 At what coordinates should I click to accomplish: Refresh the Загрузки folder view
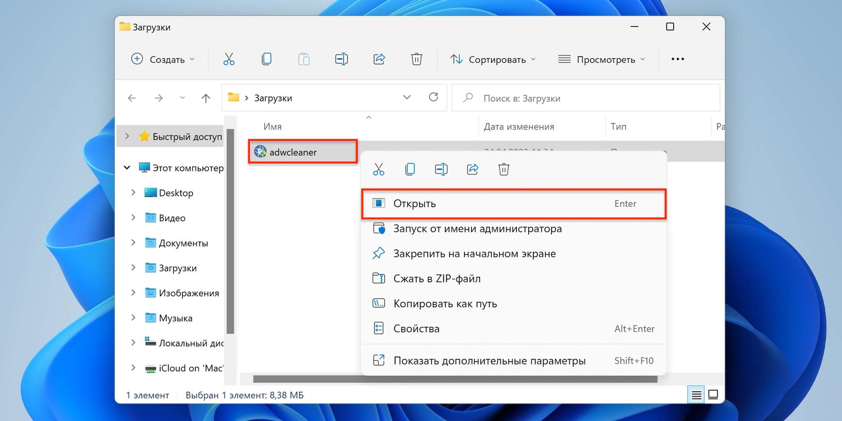[x=434, y=98]
